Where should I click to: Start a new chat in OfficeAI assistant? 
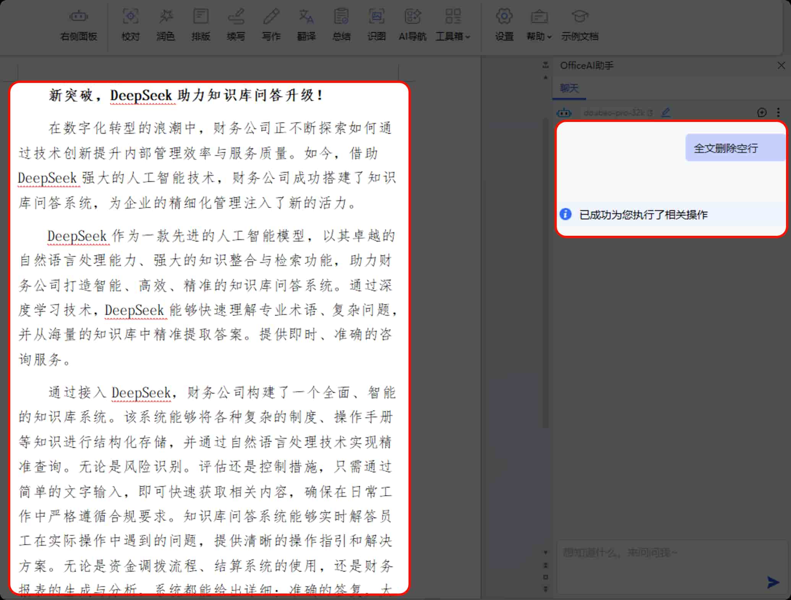click(x=762, y=113)
